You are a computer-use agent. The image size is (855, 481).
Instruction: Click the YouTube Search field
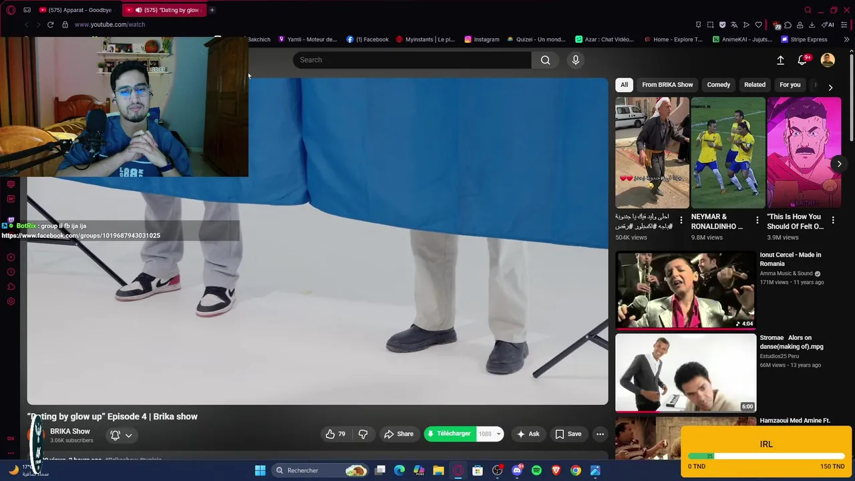pos(412,60)
